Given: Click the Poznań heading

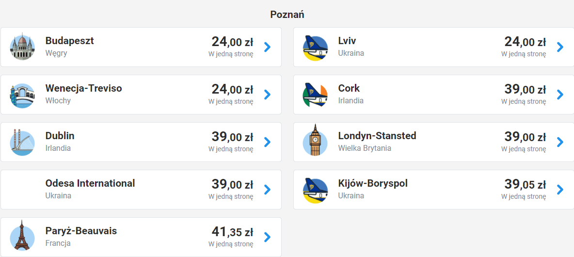Looking at the screenshot, I should (287, 15).
